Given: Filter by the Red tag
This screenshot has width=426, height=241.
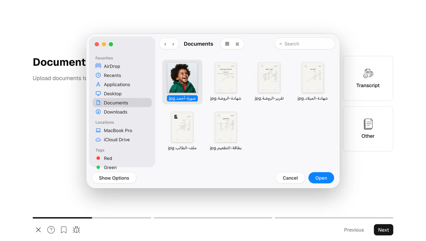Looking at the screenshot, I should [122, 158].
